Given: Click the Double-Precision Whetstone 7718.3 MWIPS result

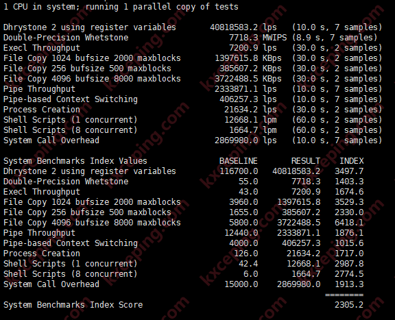Looking at the screenshot, I should pyautogui.click(x=258, y=38).
